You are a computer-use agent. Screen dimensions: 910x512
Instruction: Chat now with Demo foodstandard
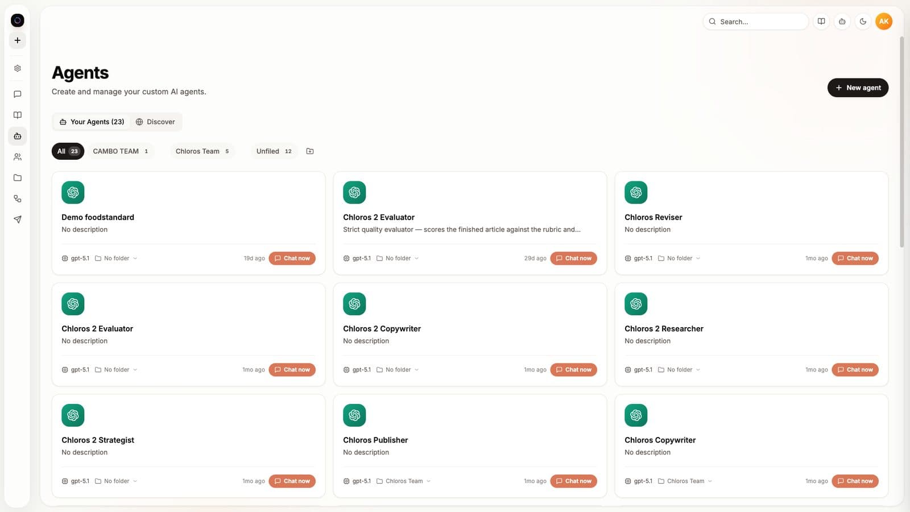[x=292, y=258]
